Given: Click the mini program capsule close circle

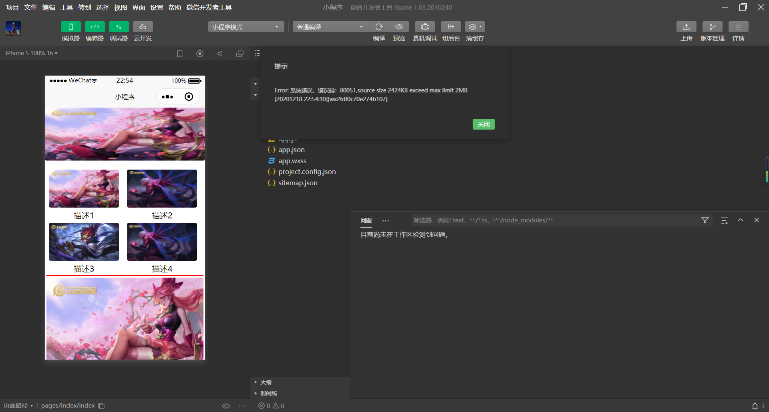Looking at the screenshot, I should [189, 97].
